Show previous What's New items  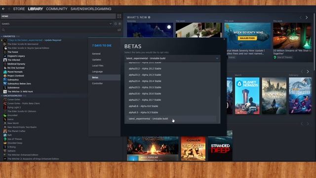pyautogui.click(x=301, y=18)
